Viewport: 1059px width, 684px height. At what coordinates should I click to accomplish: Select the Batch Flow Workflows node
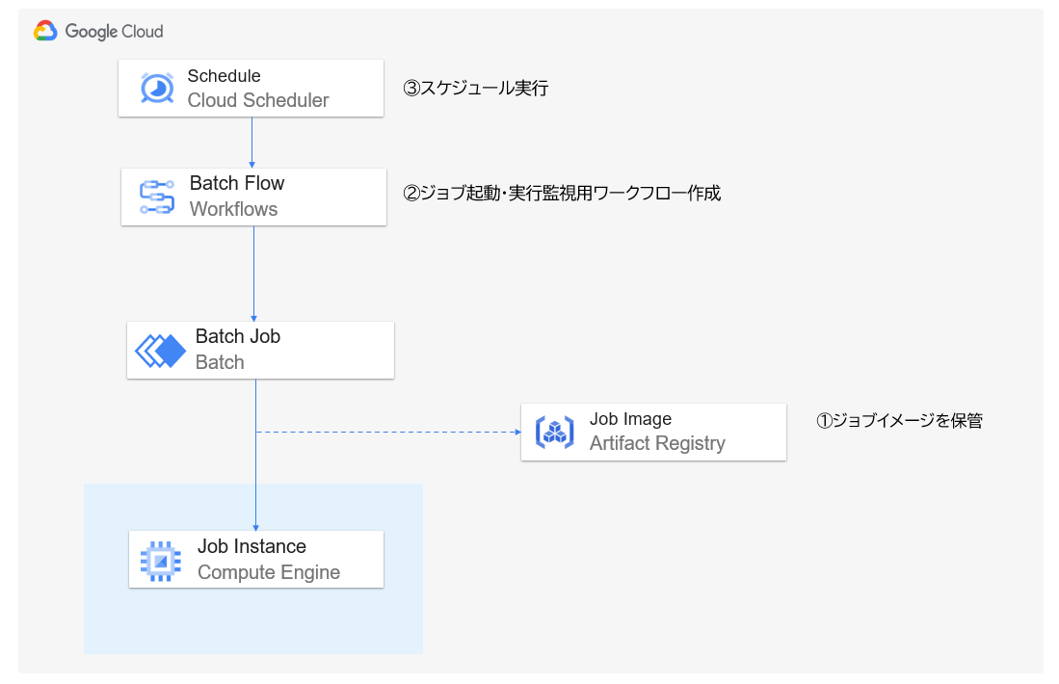pos(253,197)
